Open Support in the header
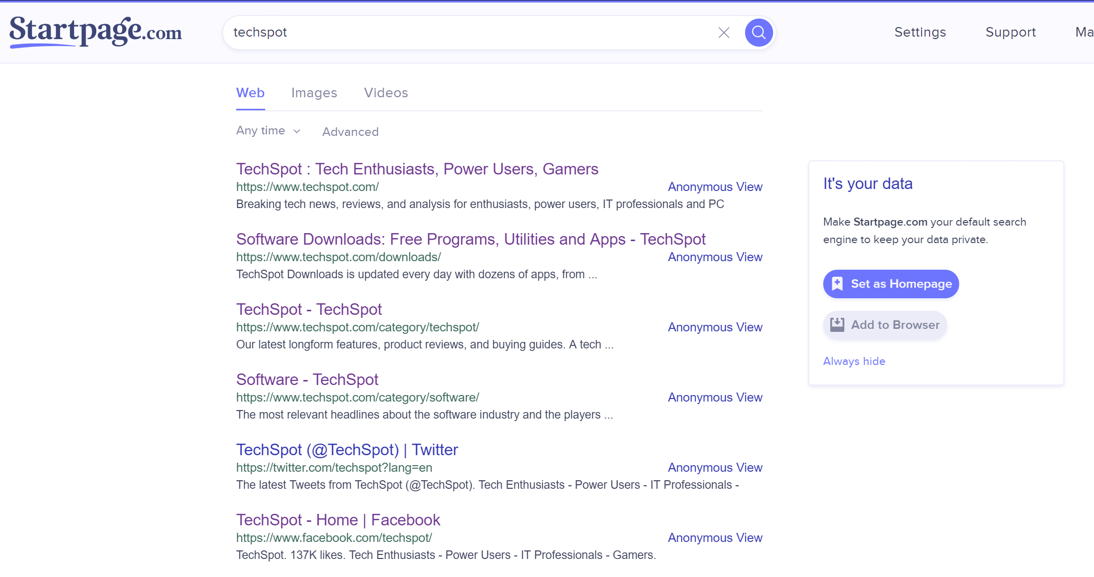1094x577 pixels. point(1010,32)
